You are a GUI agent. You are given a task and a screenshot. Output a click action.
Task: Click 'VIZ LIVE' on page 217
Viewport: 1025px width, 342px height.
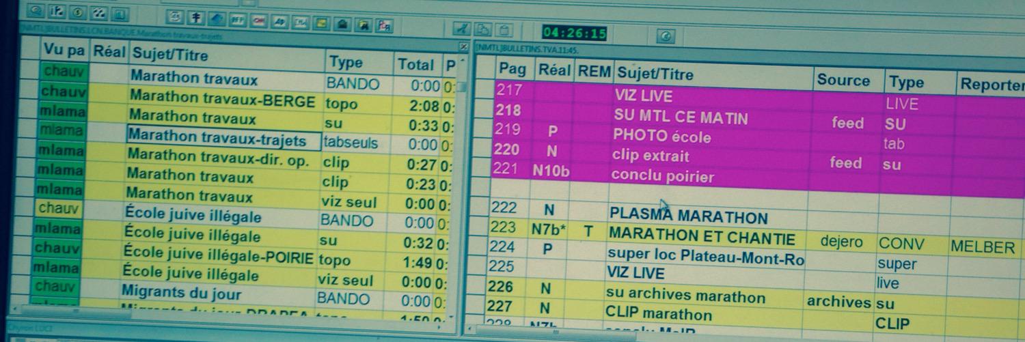pos(643,97)
